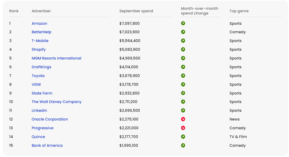Click Bank of America's spend change arrow
The width and height of the screenshot is (289, 157).
(x=183, y=145)
